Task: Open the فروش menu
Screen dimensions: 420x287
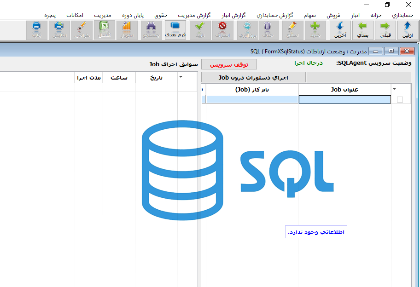Action: (x=333, y=15)
